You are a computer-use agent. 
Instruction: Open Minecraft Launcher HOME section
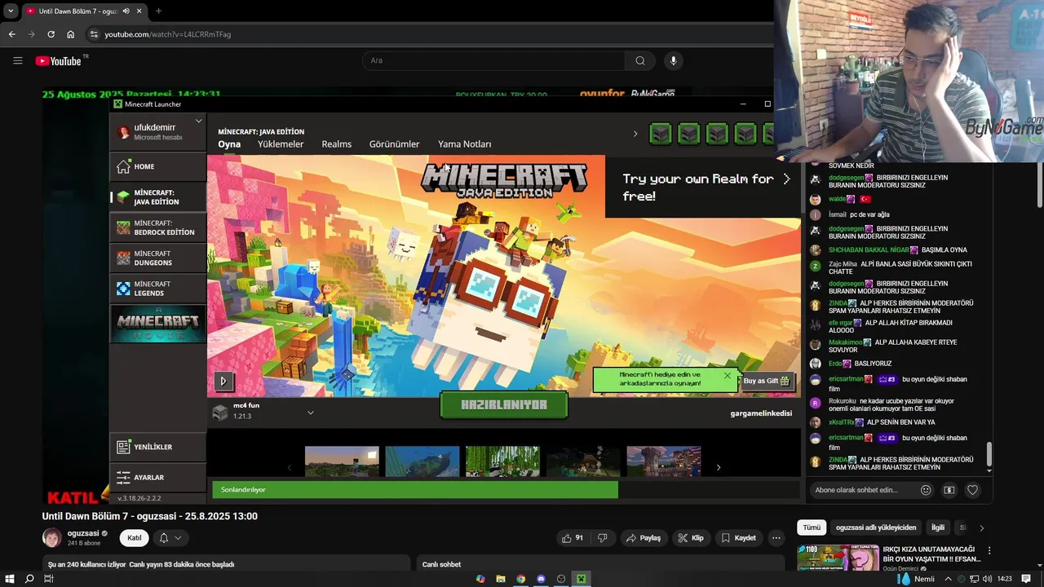pos(157,166)
